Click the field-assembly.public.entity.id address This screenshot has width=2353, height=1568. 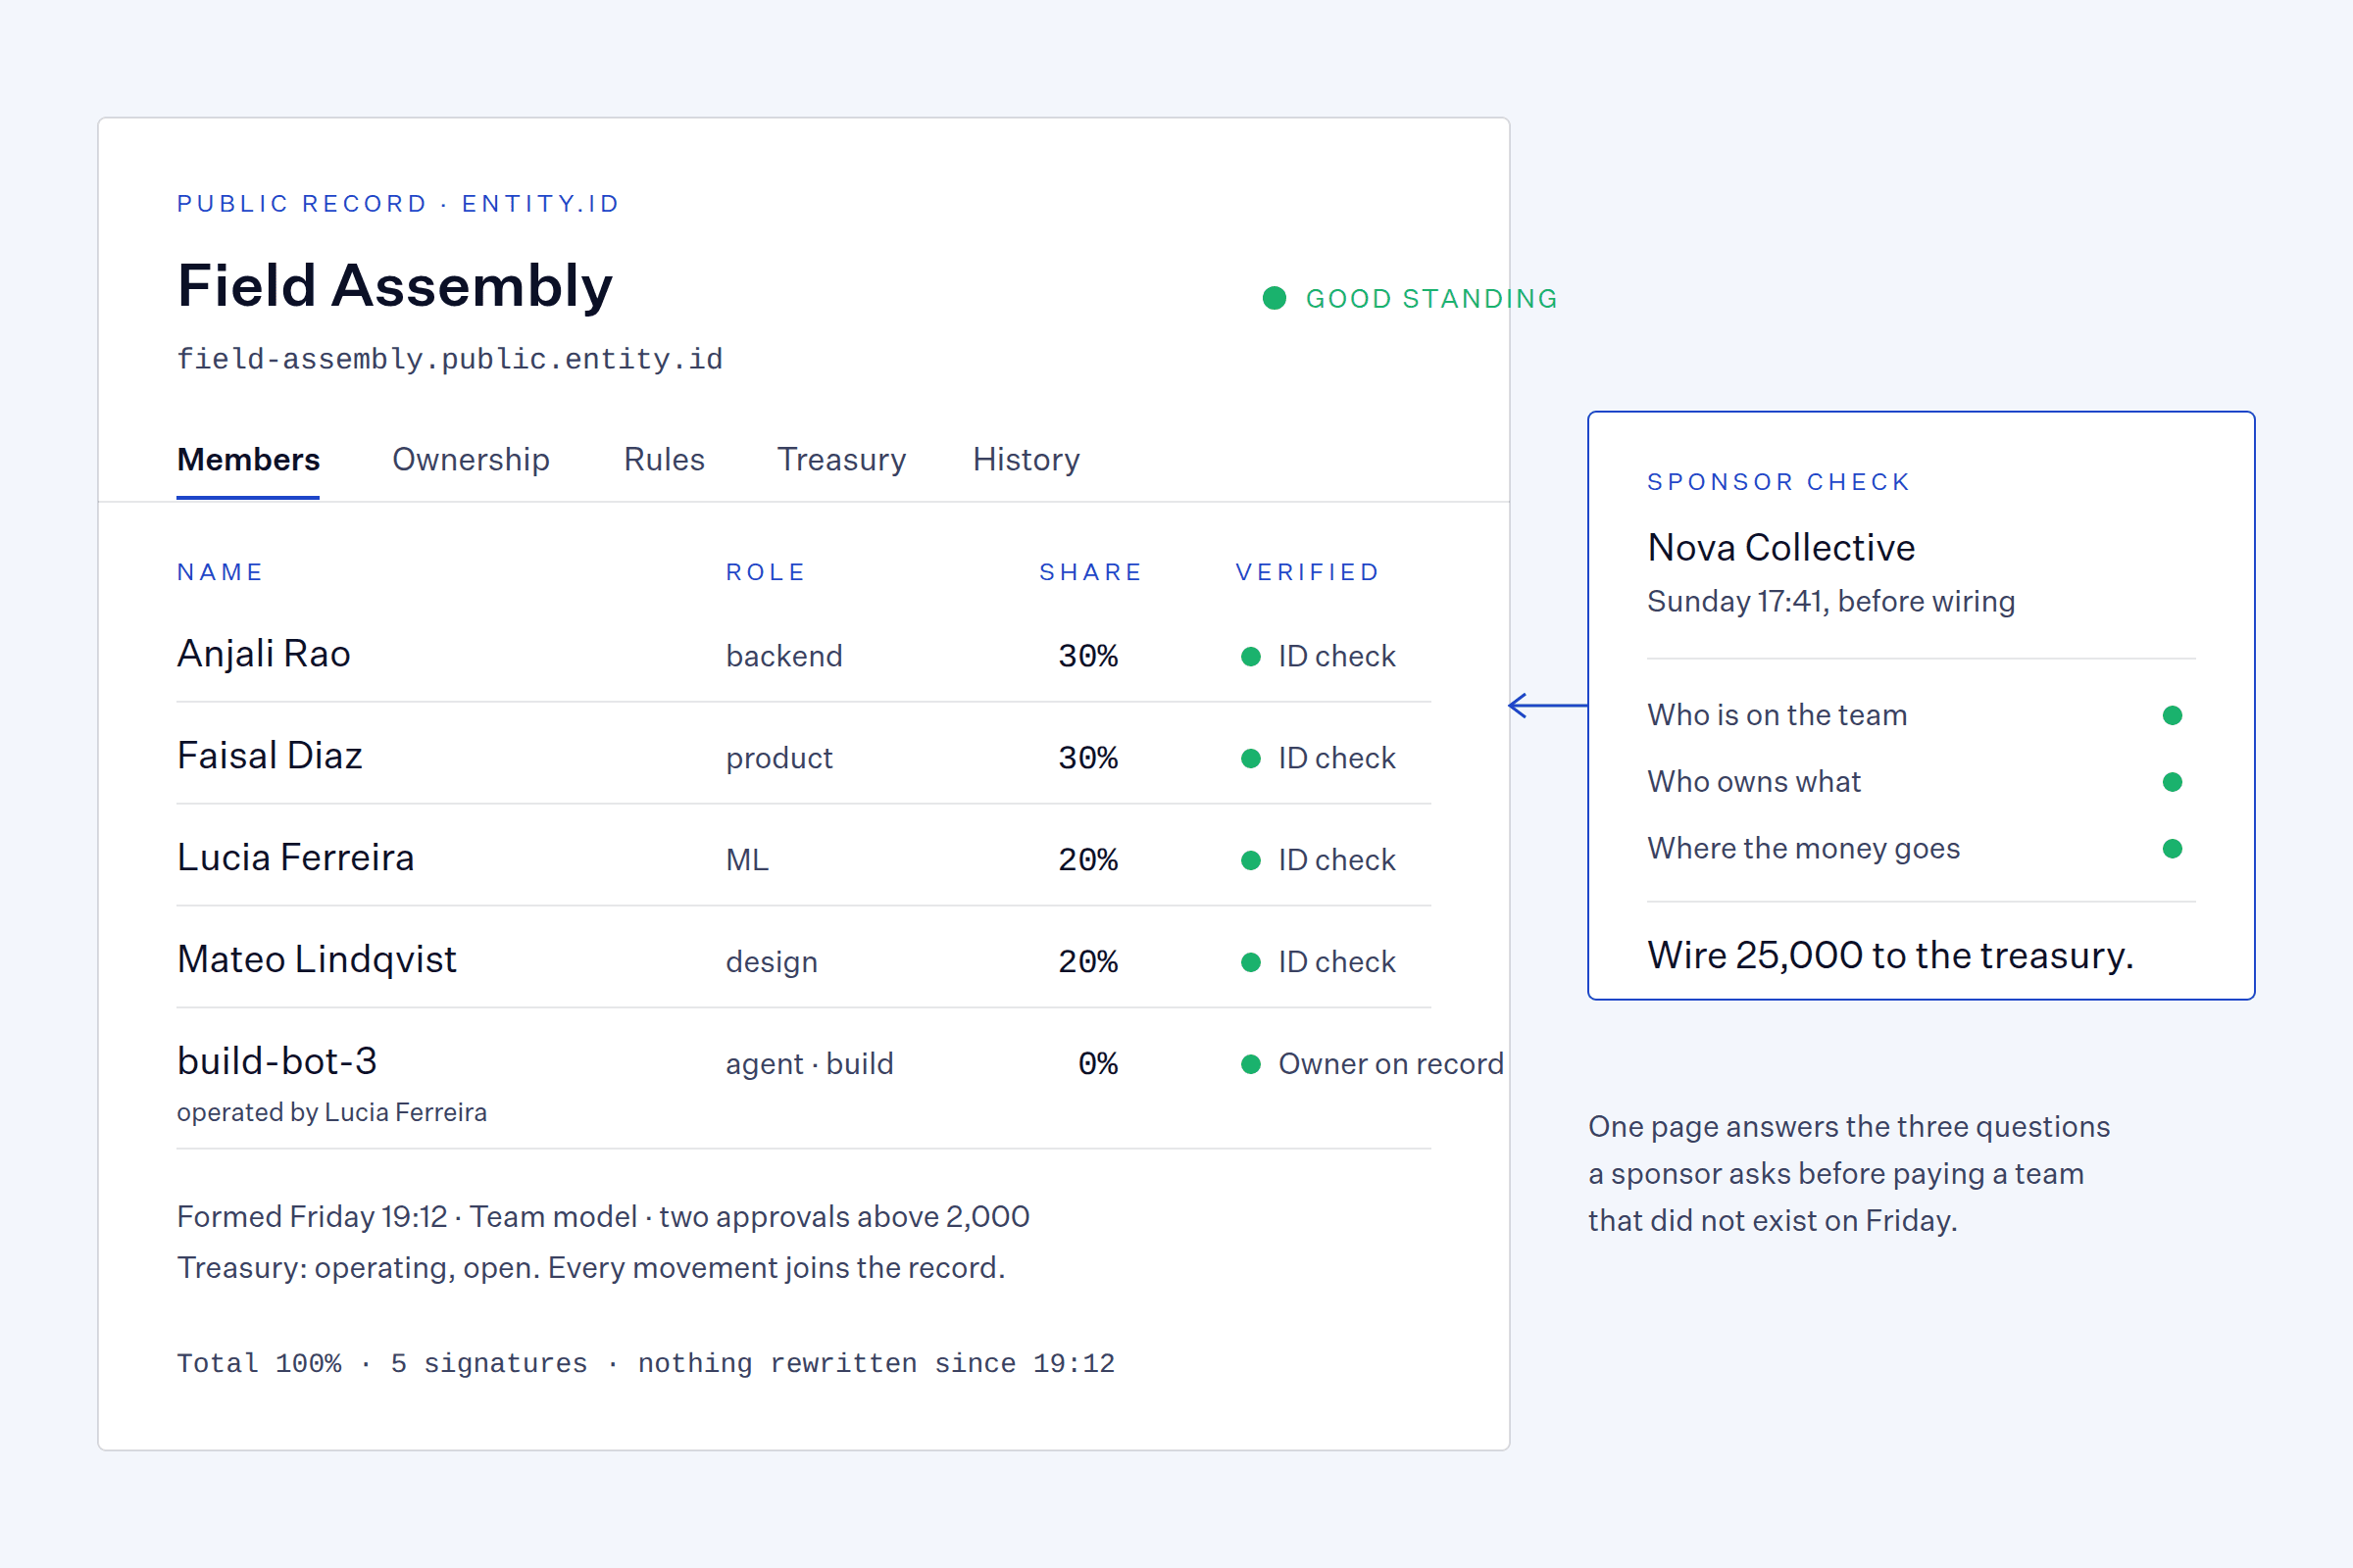(450, 359)
